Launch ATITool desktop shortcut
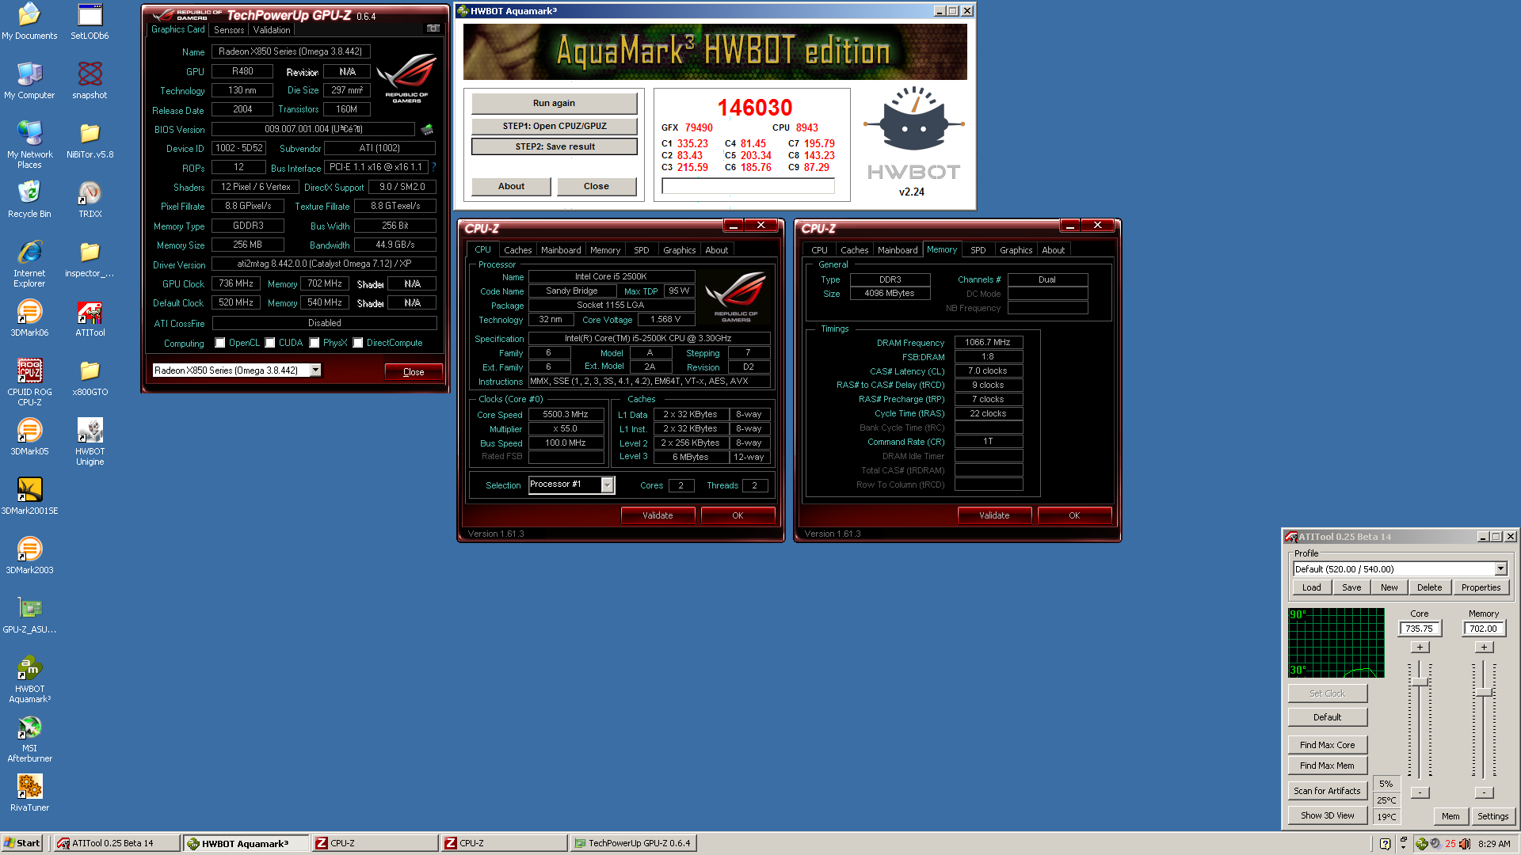 [90, 318]
